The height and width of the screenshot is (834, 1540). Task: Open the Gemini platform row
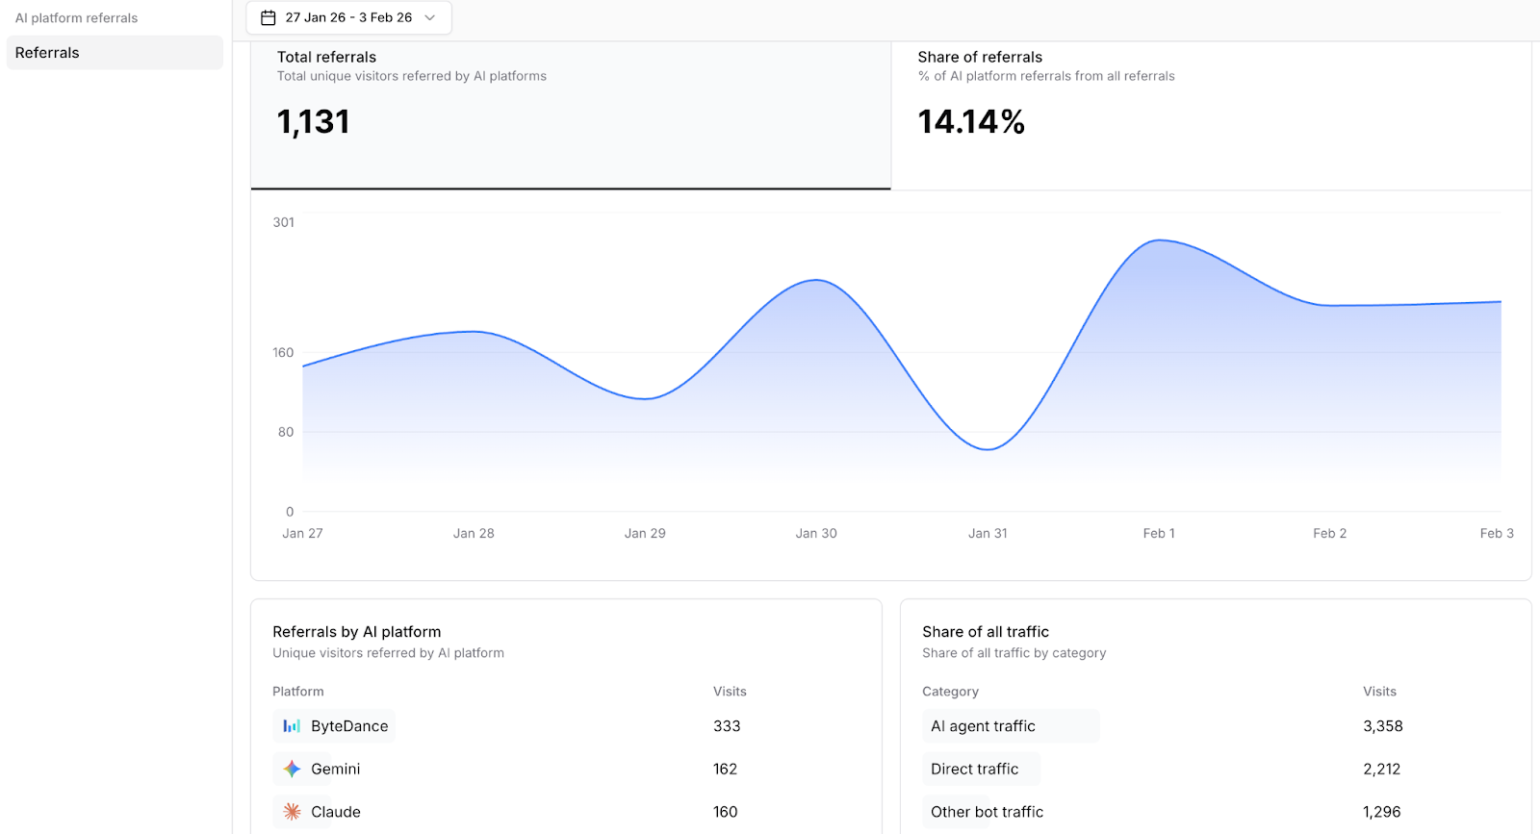335,770
